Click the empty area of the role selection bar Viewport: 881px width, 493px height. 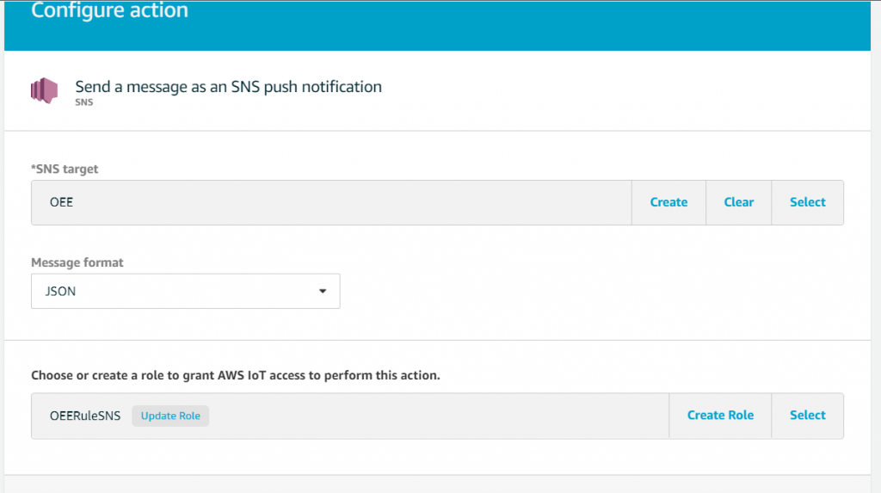[438, 416]
